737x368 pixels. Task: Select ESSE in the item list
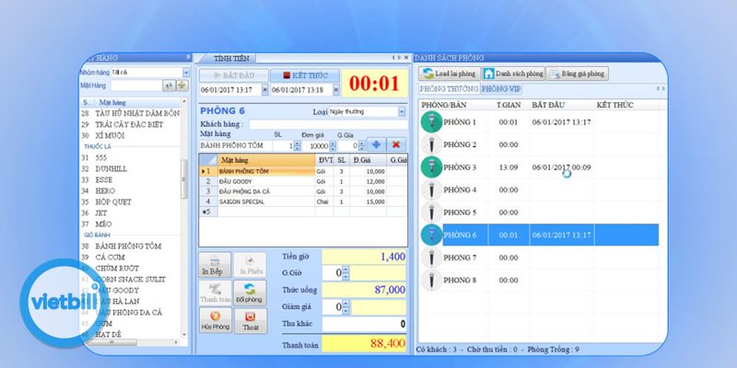[103, 179]
